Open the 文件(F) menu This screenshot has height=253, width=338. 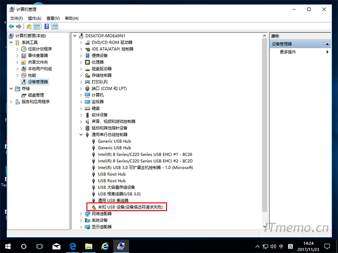pyautogui.click(x=16, y=18)
